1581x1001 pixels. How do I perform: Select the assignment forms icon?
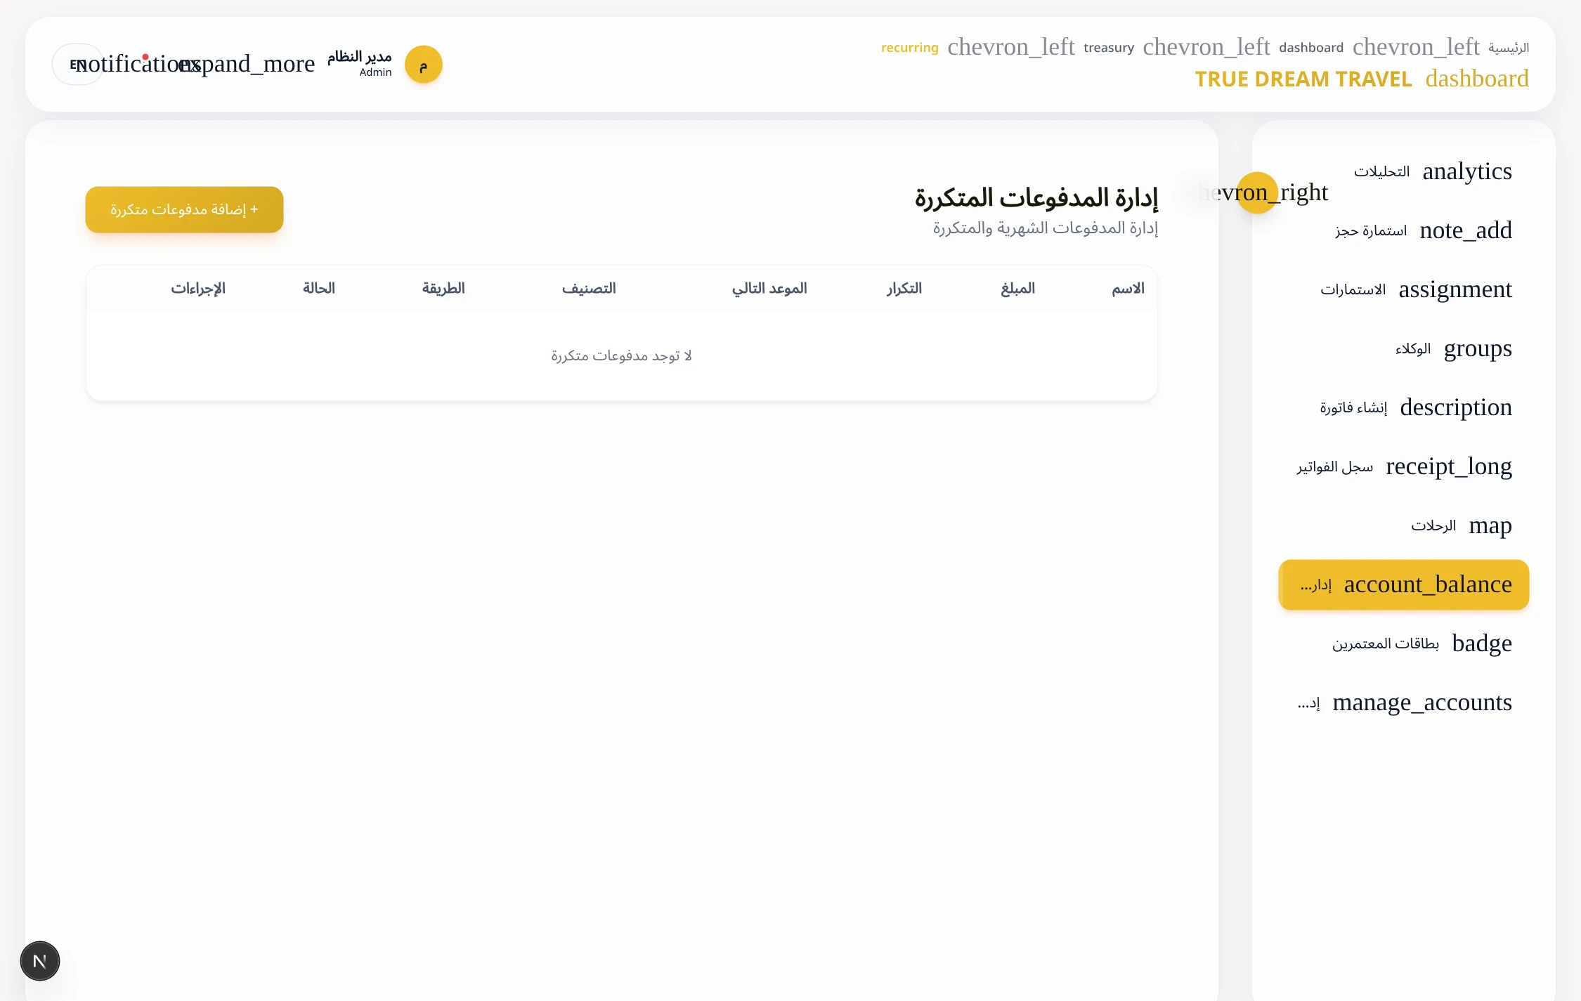click(1455, 289)
